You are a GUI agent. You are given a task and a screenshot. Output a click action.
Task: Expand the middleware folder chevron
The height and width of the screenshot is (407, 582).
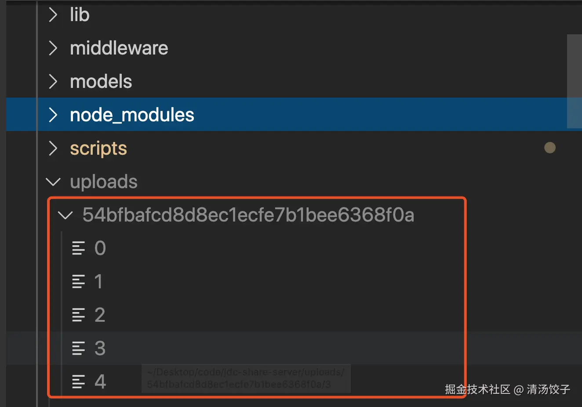coord(53,48)
